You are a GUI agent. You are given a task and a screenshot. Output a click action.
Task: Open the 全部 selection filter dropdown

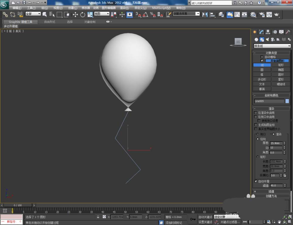33,14
